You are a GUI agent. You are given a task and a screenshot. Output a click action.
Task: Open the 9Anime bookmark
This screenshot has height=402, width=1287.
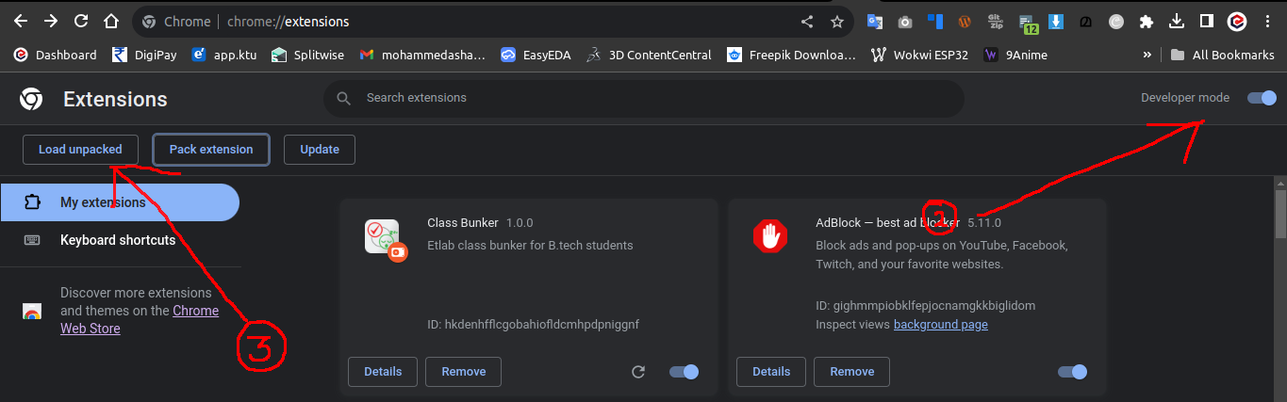click(x=1015, y=55)
